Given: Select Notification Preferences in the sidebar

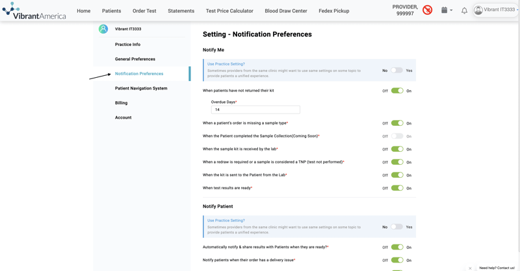Looking at the screenshot, I should pyautogui.click(x=139, y=73).
